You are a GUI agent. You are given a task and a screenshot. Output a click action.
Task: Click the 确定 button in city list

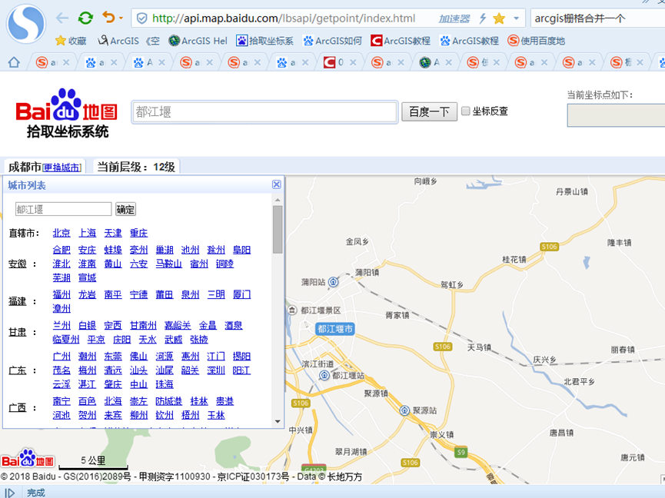click(x=125, y=209)
